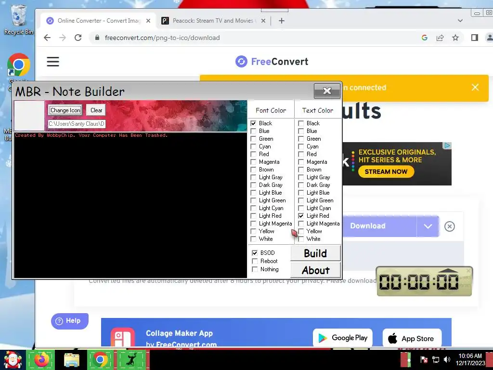Switch to Peacock Stream TV tab
Viewport: 493px width, 370px height.
click(x=214, y=21)
